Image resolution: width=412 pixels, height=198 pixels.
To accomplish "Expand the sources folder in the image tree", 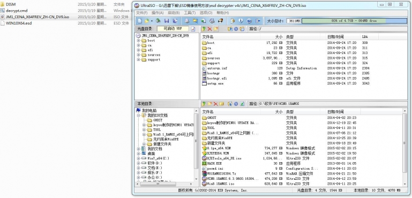I will click(138, 55).
